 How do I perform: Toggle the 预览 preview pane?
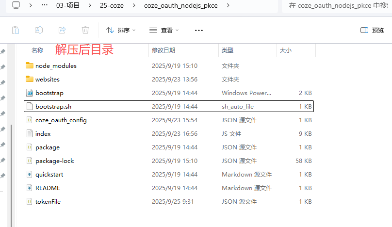pos(372,30)
